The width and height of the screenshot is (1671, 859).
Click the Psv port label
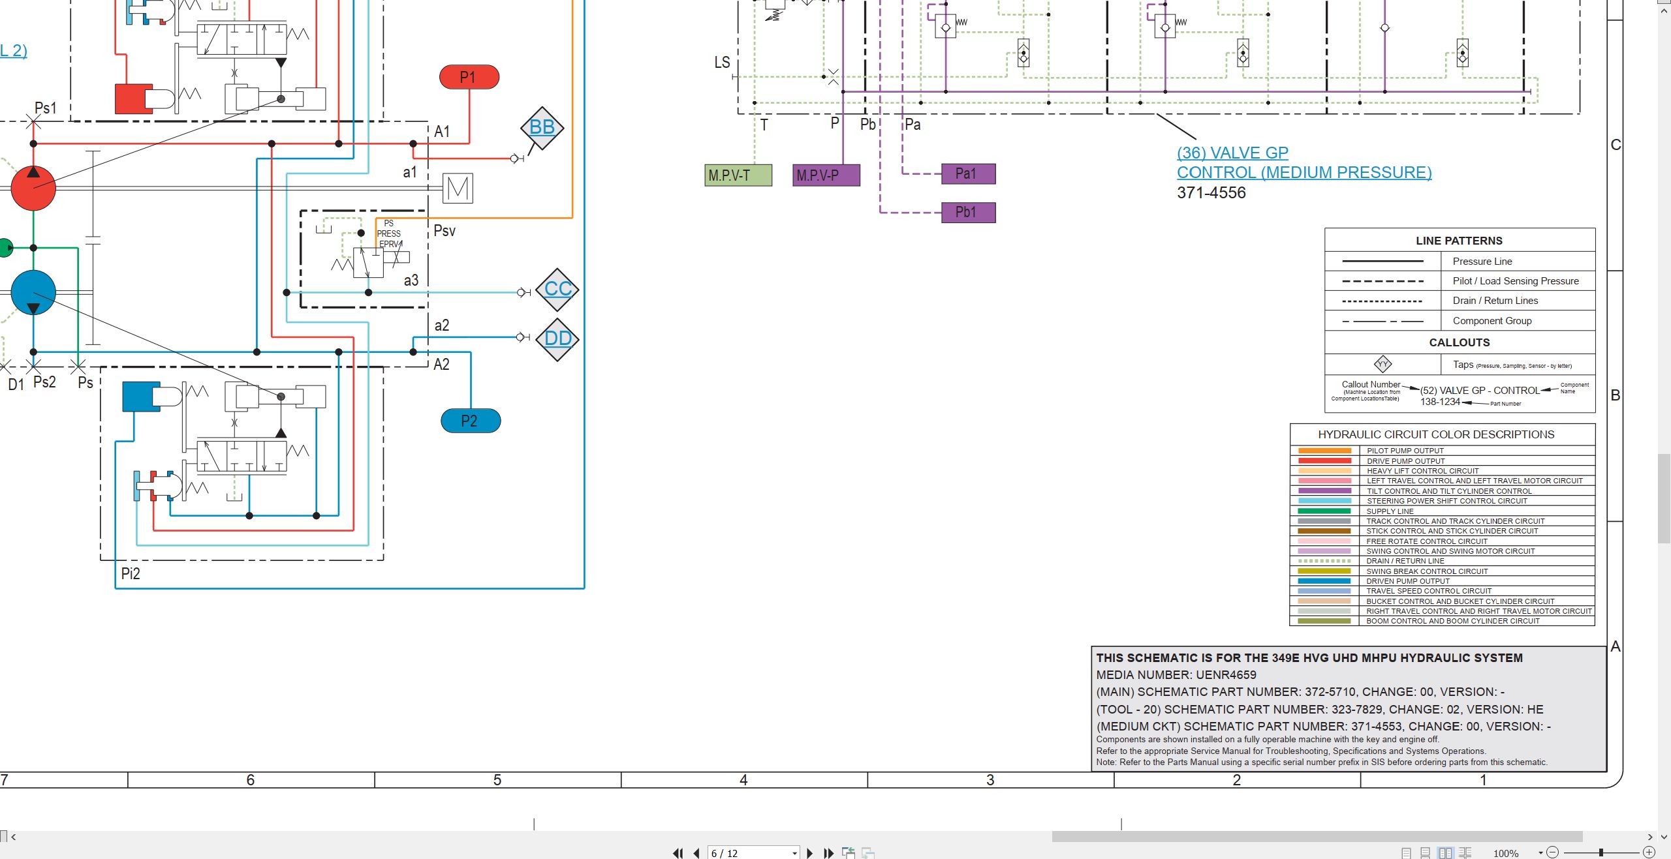445,231
